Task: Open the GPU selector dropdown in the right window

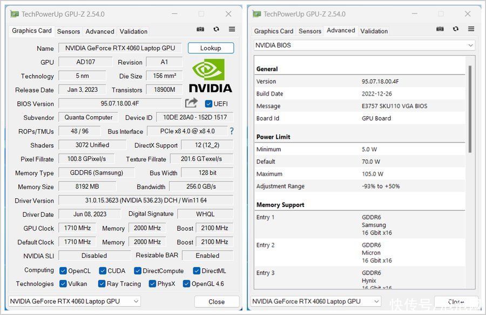Action: (x=315, y=301)
